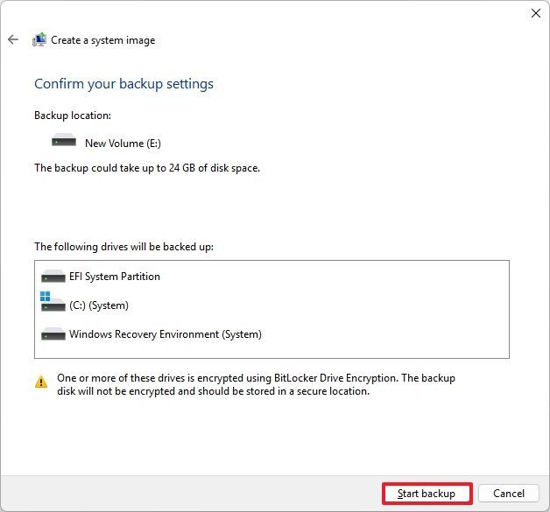
Task: Click the back arrow button
Action: (13, 39)
